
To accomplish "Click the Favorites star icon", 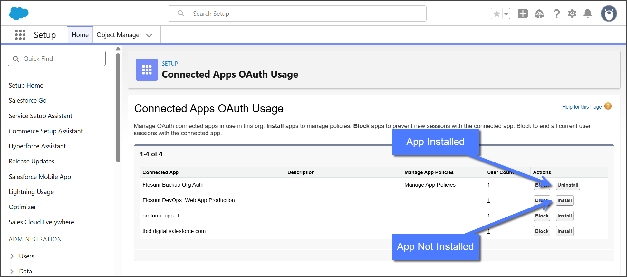I will pyautogui.click(x=497, y=14).
